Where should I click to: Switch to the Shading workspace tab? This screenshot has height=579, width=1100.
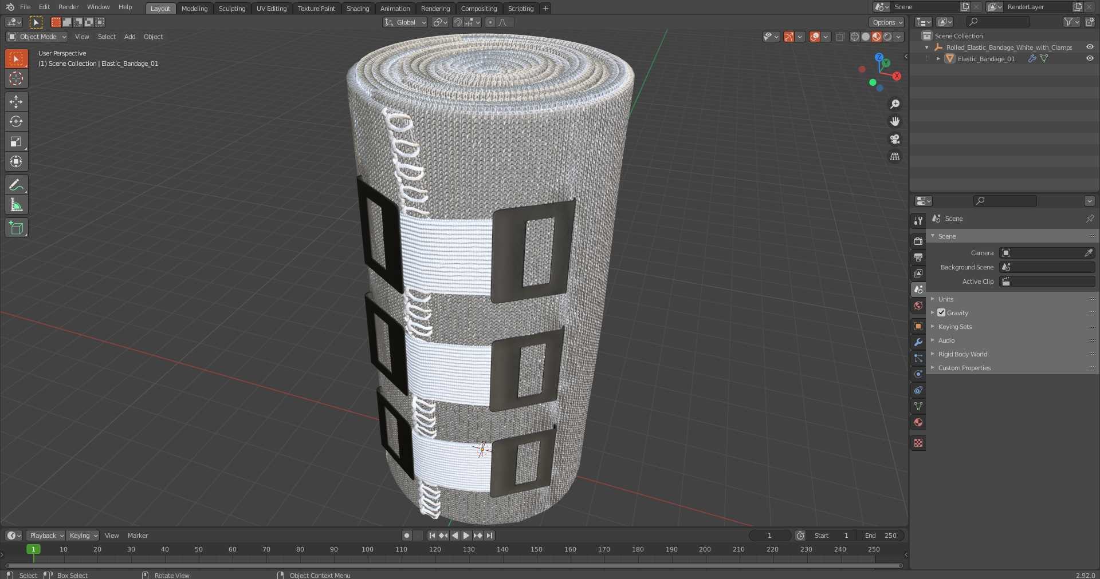pyautogui.click(x=357, y=9)
